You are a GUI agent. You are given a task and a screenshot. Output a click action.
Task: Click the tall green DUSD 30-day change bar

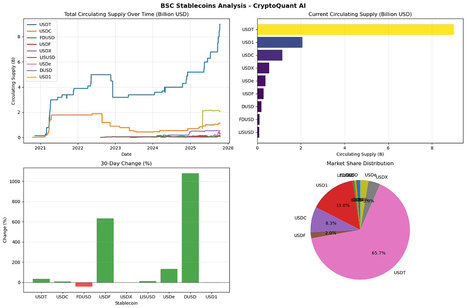pos(190,228)
